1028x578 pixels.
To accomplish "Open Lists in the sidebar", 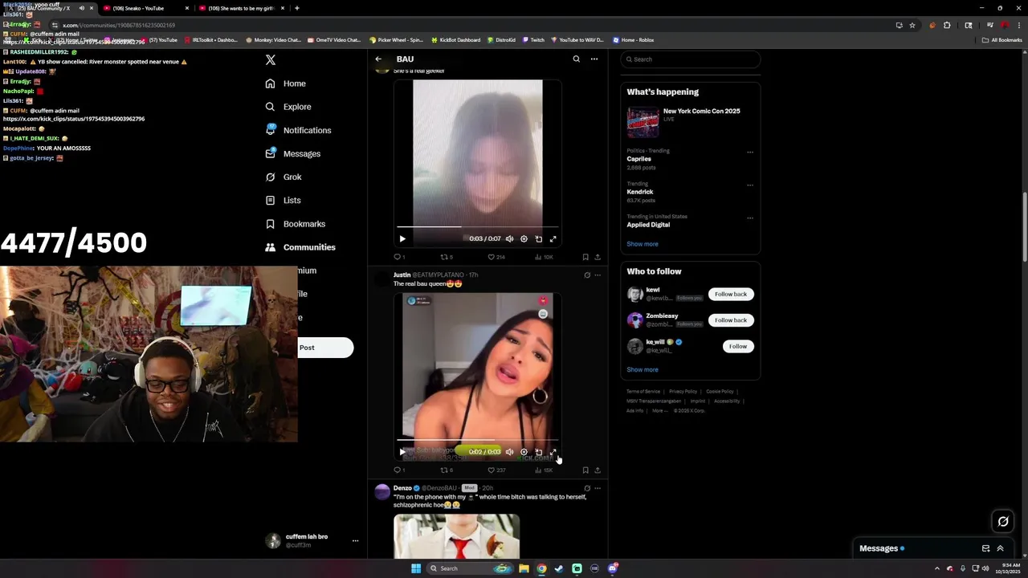I will pyautogui.click(x=282, y=200).
